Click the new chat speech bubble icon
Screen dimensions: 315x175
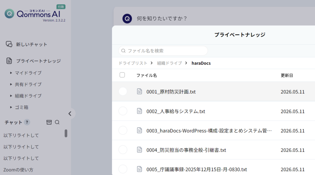point(9,44)
